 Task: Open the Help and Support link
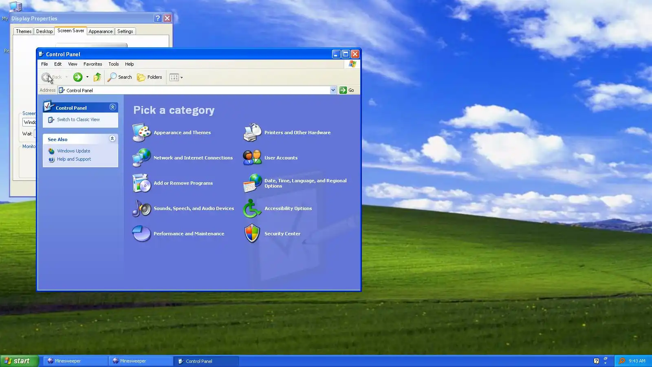74,159
